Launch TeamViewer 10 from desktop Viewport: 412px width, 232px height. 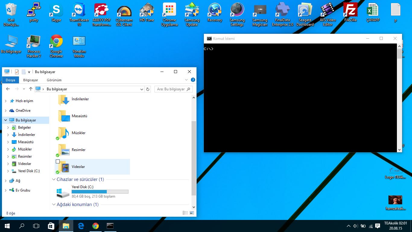(x=79, y=14)
